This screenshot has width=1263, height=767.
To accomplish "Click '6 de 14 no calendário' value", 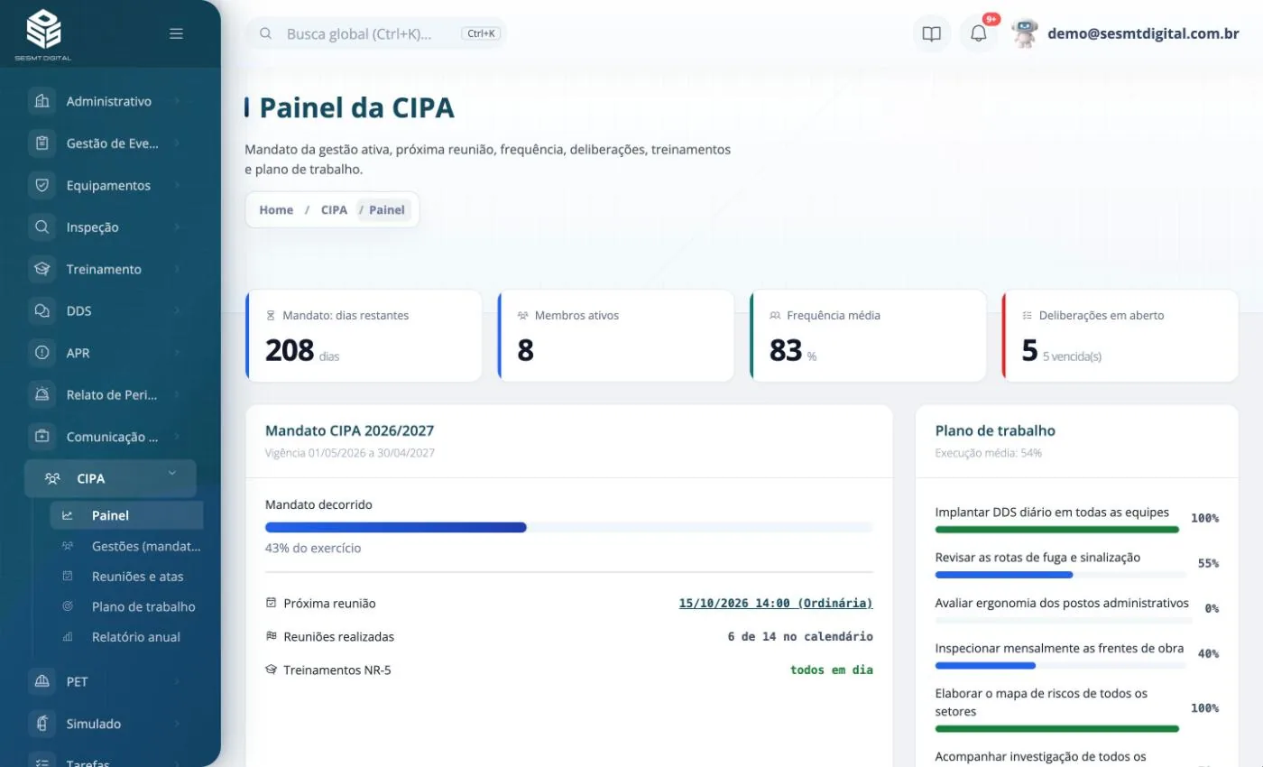I will [800, 636].
